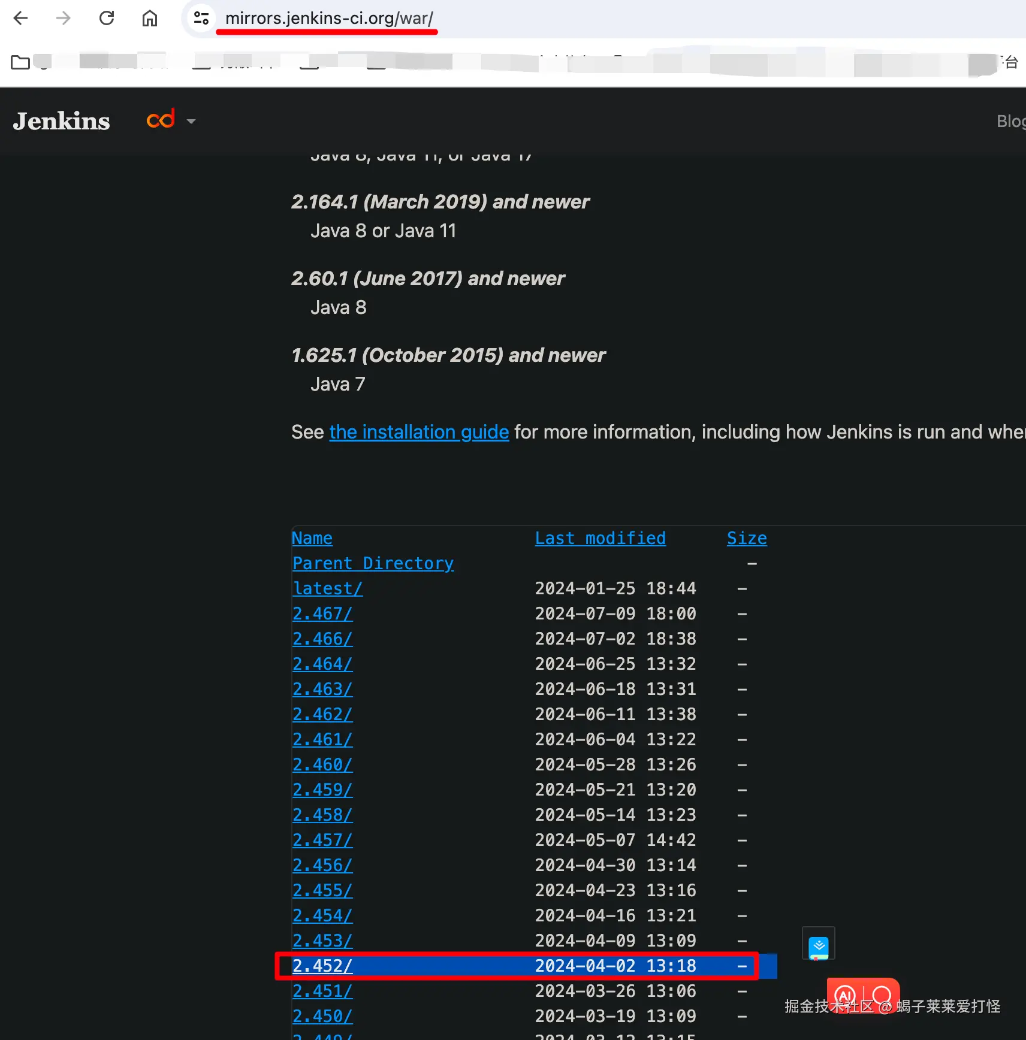Select the 2024-05-07 14:42 timestamp
This screenshot has width=1026, height=1040.
click(615, 840)
